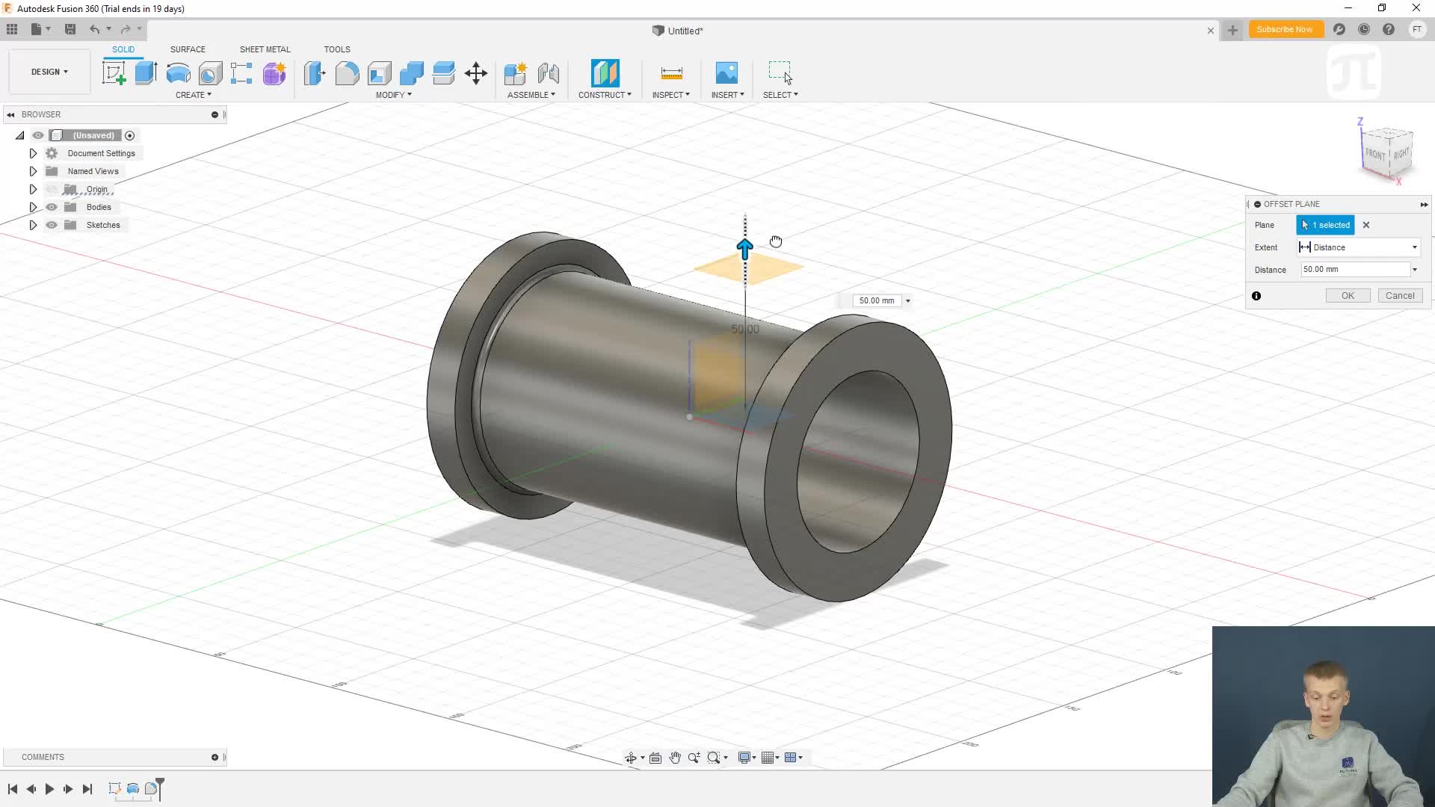This screenshot has height=807, width=1435.
Task: Click the Offset Plane info icon
Action: pos(1256,296)
